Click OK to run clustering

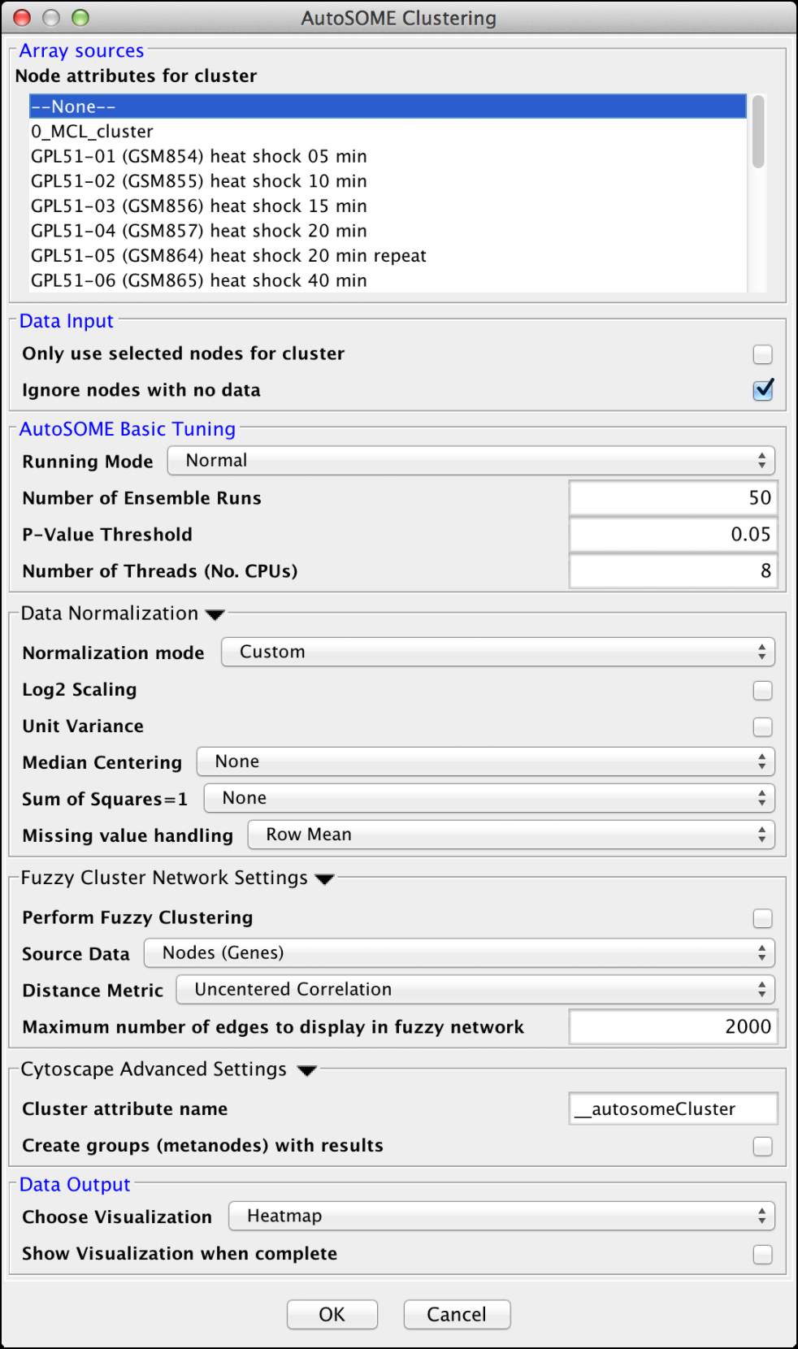click(x=332, y=1315)
